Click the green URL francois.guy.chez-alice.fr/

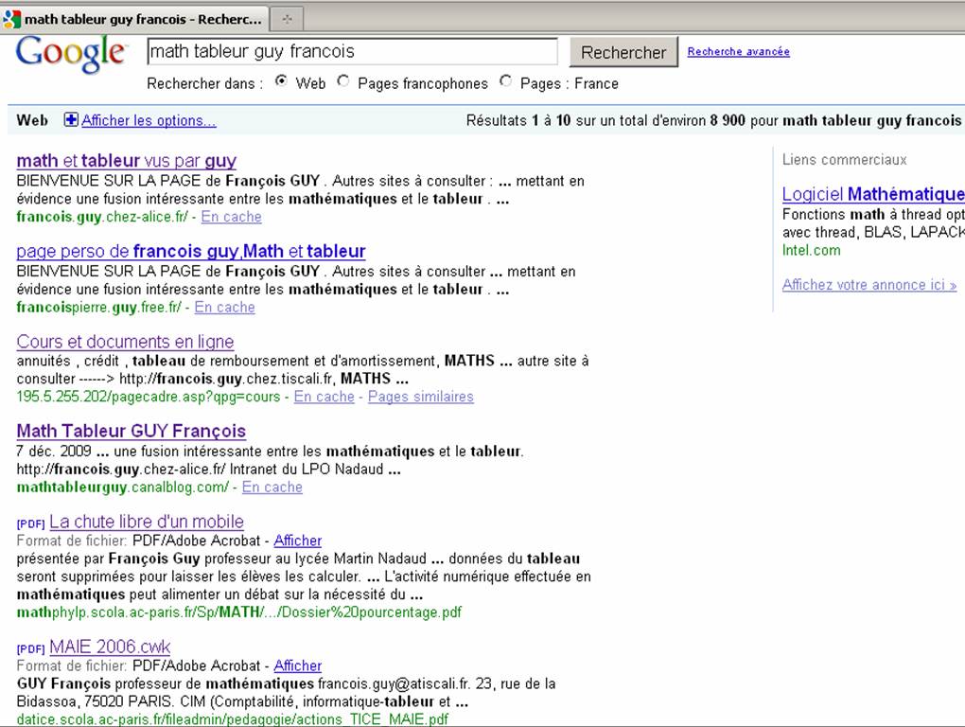(x=102, y=217)
